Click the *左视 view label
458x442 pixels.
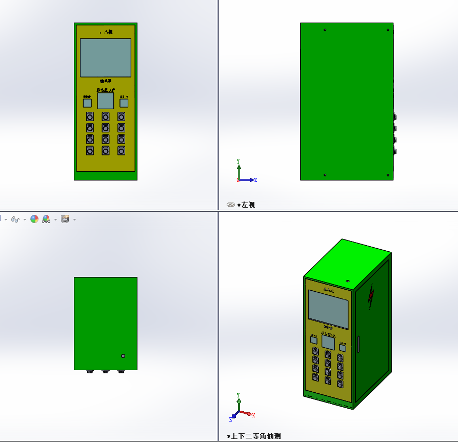(246, 205)
